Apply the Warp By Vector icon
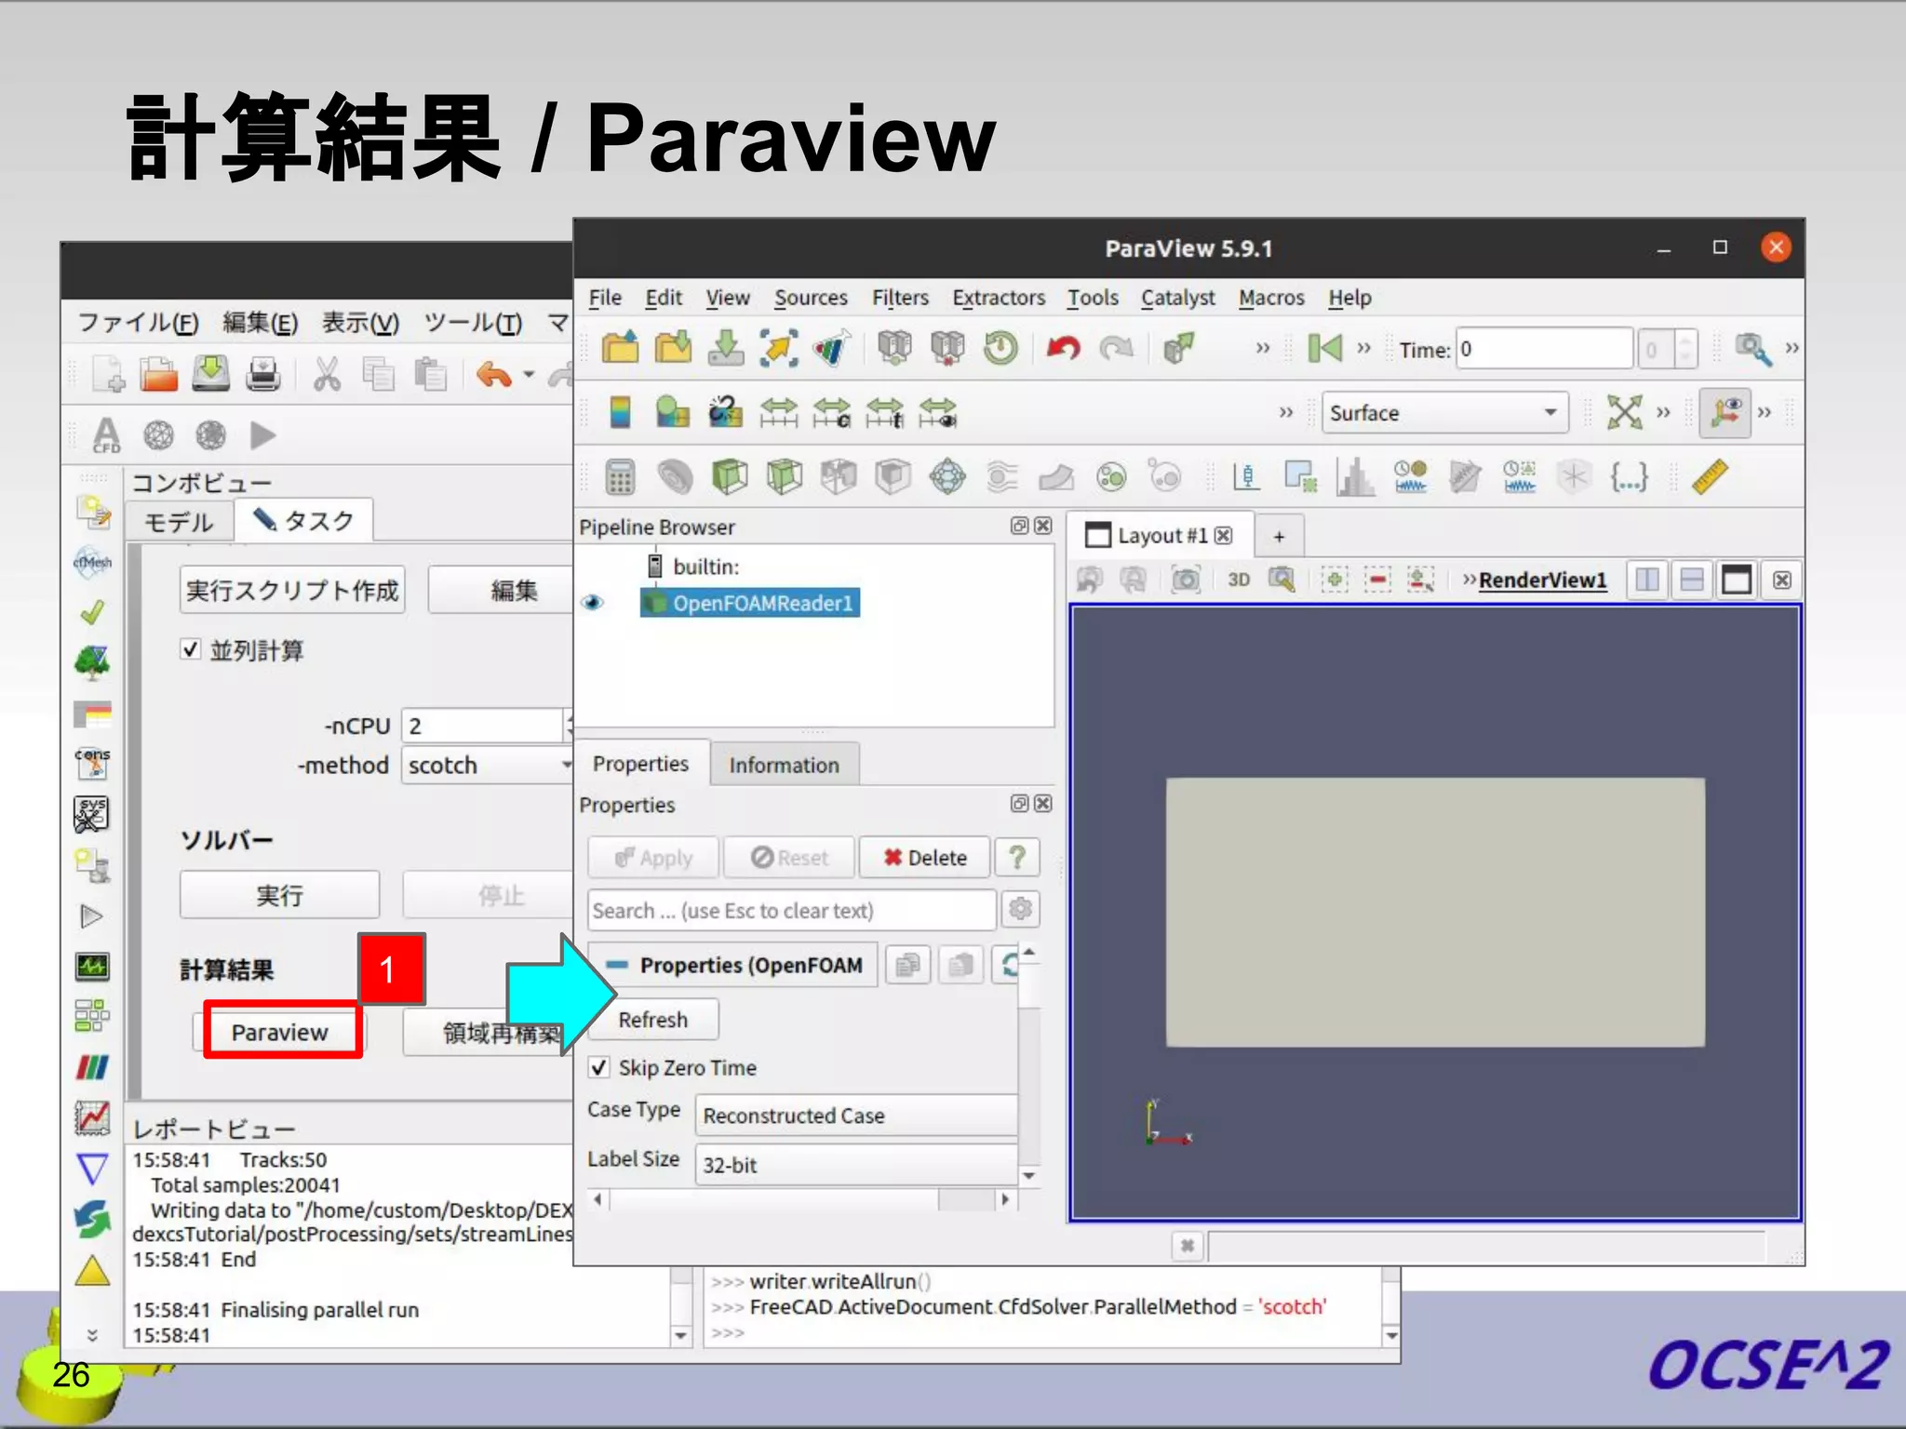This screenshot has height=1429, width=1906. [1056, 477]
